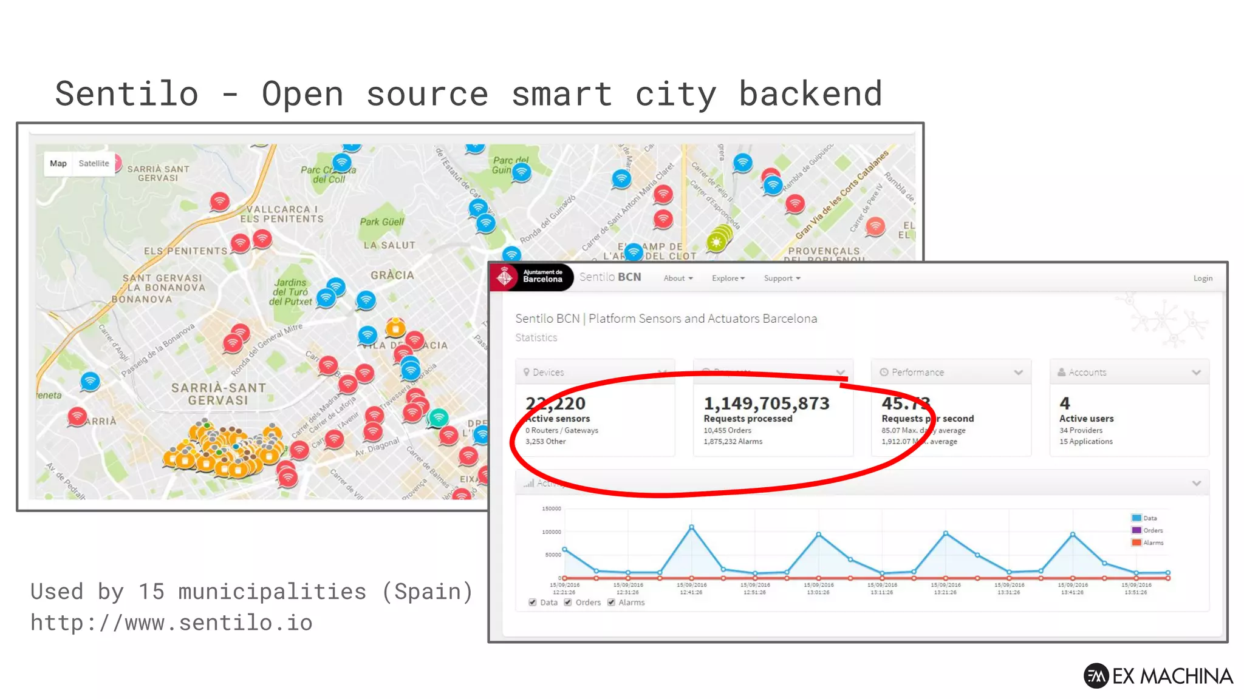Open the Support dropdown menu

(782, 278)
